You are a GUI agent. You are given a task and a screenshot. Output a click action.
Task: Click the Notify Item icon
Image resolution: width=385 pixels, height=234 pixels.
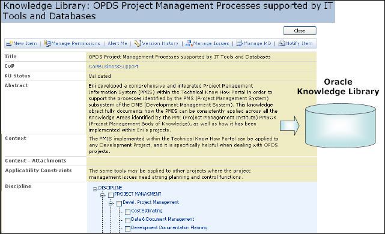point(282,43)
